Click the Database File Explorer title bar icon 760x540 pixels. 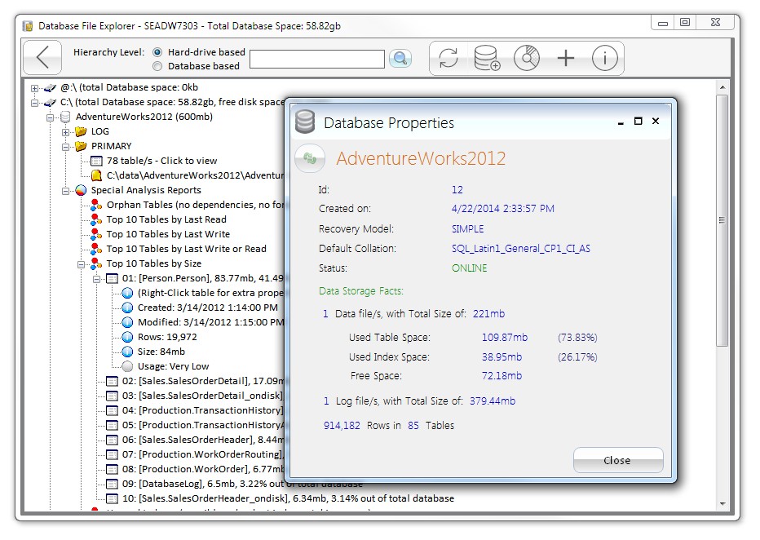pyautogui.click(x=28, y=25)
